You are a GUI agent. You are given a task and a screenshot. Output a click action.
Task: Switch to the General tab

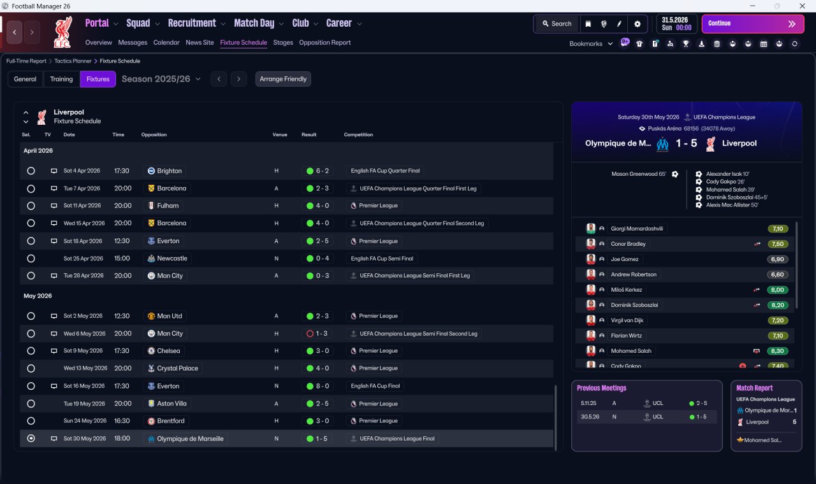coord(25,79)
